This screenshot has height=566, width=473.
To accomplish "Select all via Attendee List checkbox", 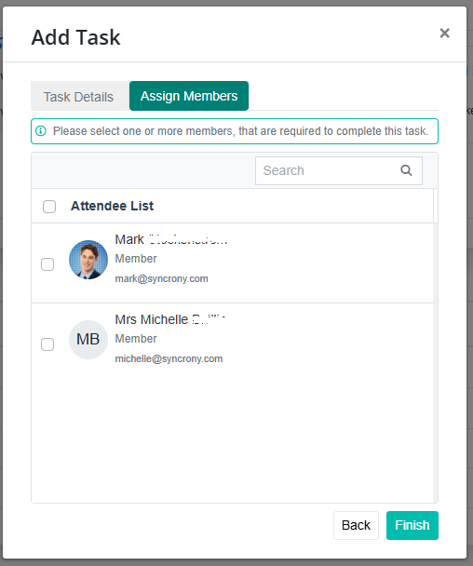I will click(x=49, y=207).
